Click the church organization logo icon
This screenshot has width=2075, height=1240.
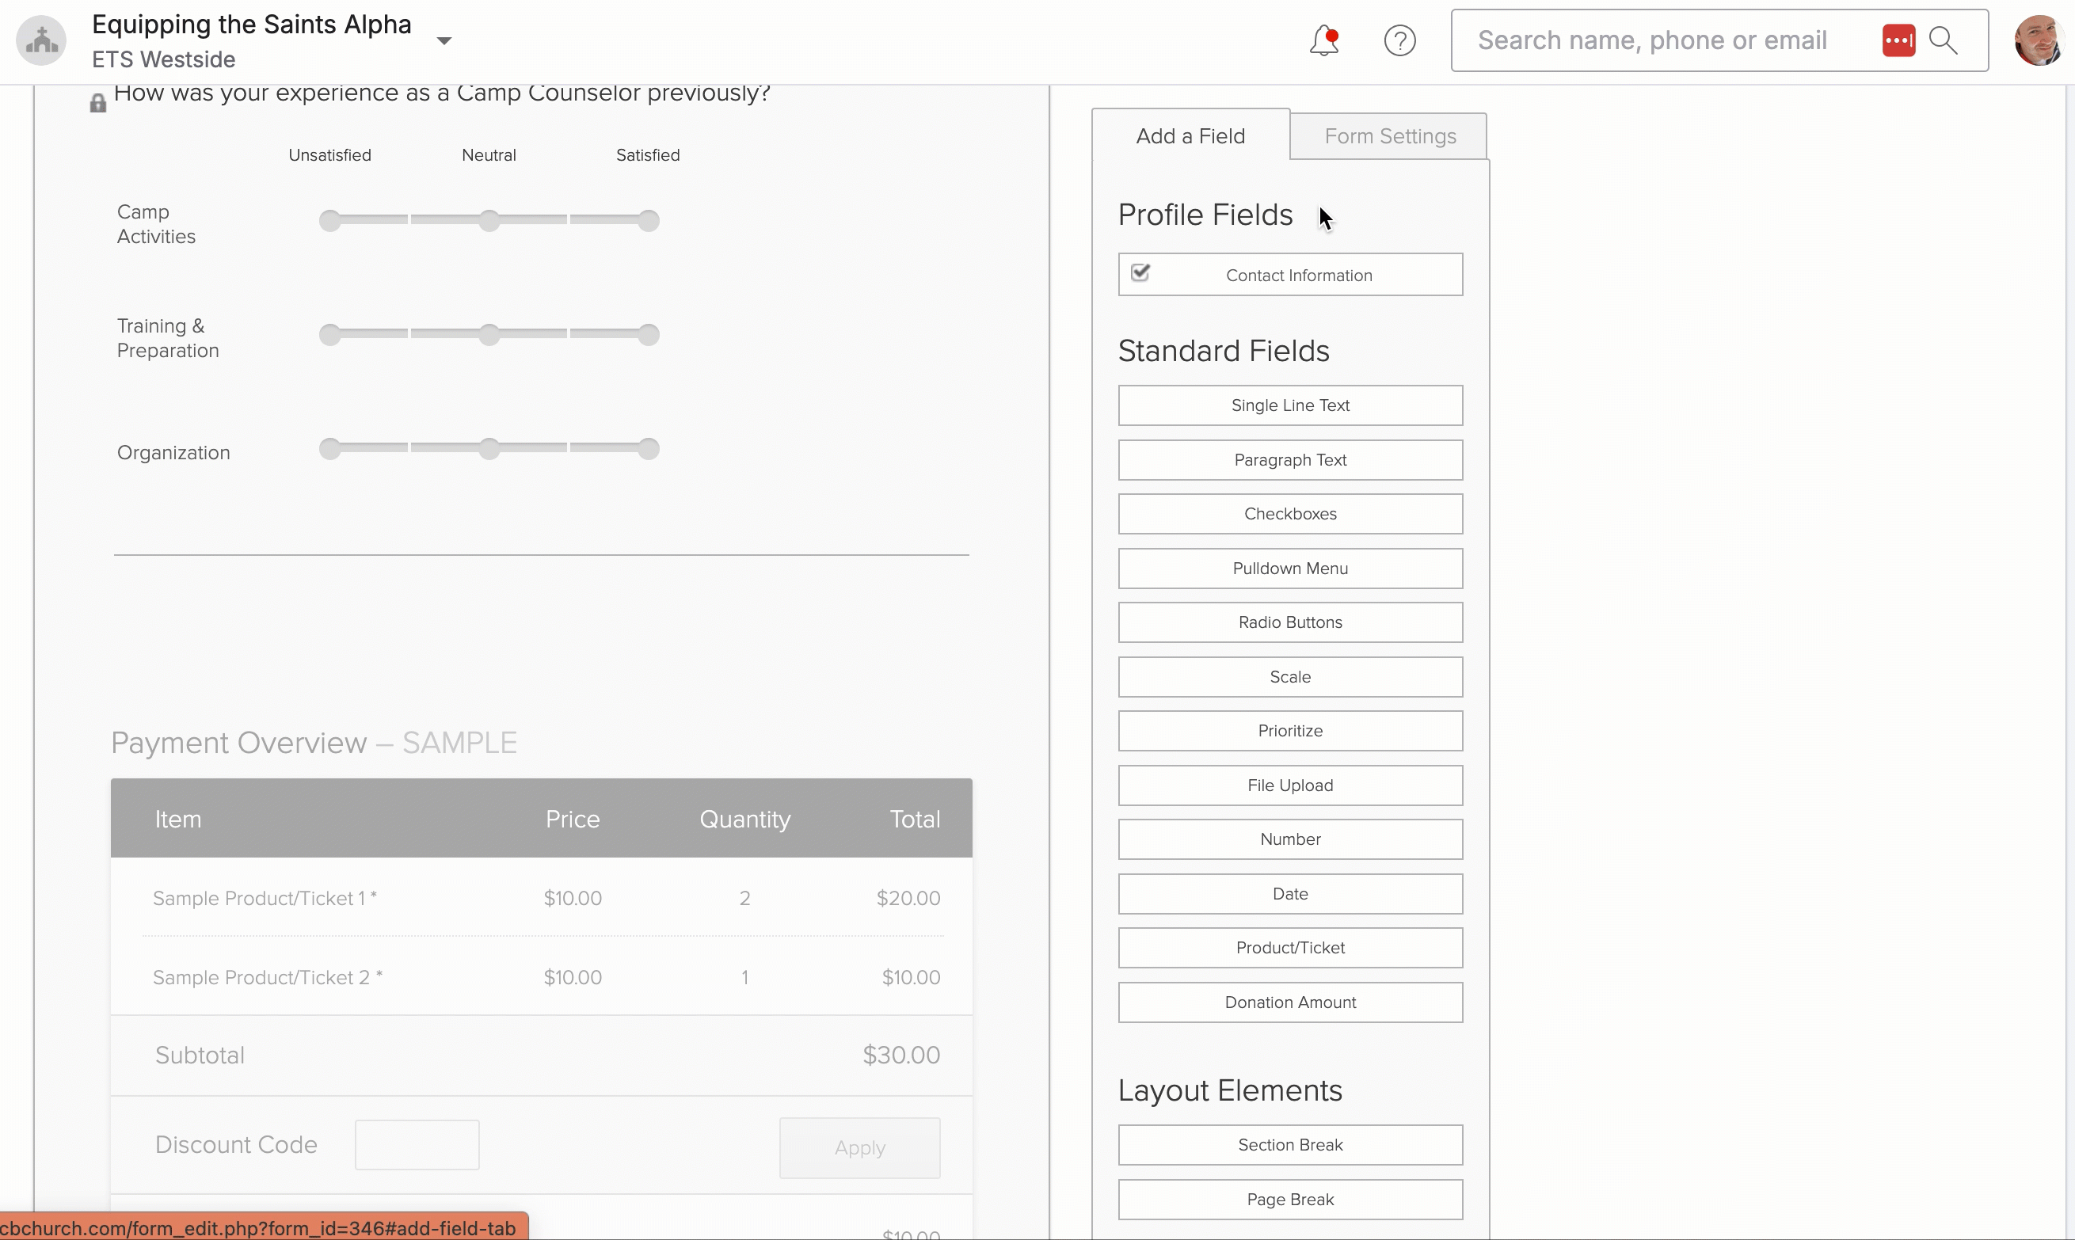pyautogui.click(x=40, y=40)
